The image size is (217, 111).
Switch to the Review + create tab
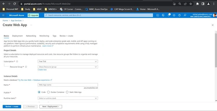coord(66,36)
